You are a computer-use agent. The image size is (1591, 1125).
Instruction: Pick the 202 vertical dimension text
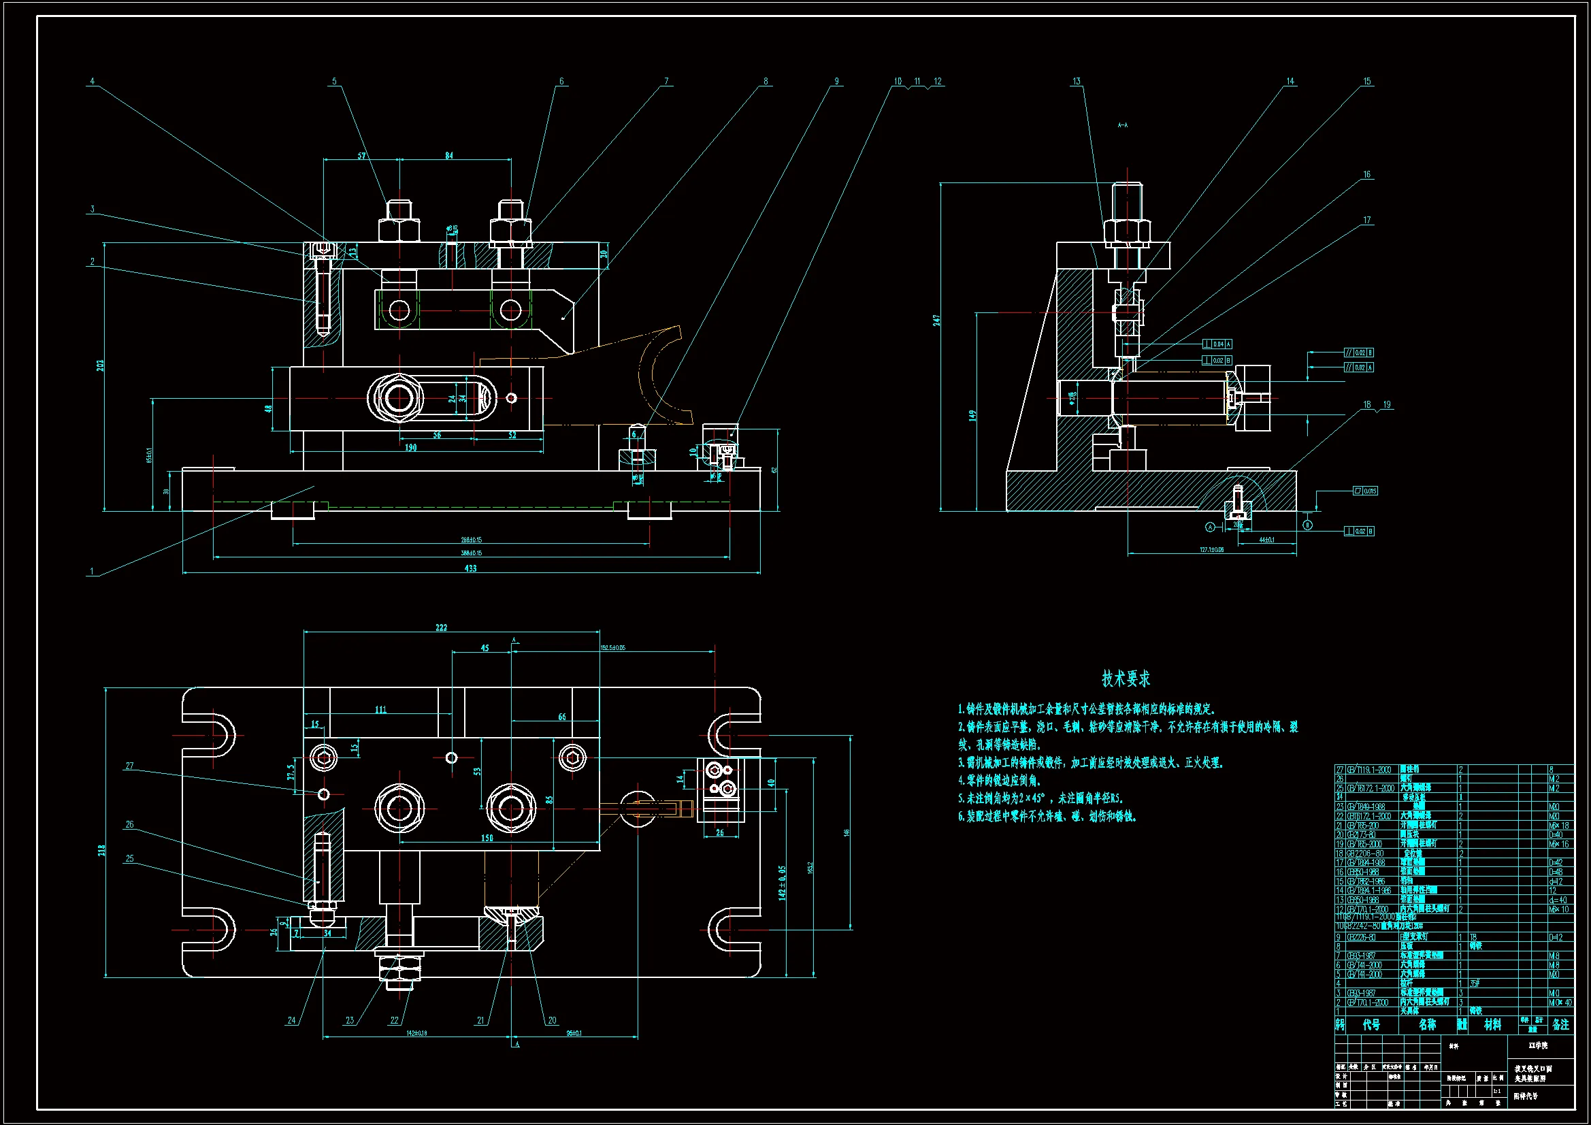click(x=100, y=365)
